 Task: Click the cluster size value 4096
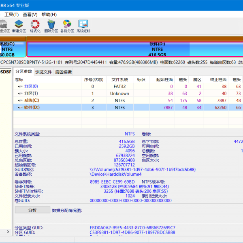point(130,151)
